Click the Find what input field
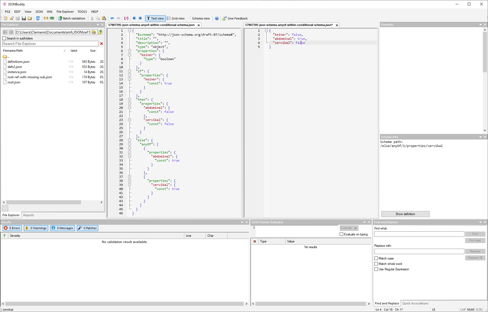 (419, 234)
